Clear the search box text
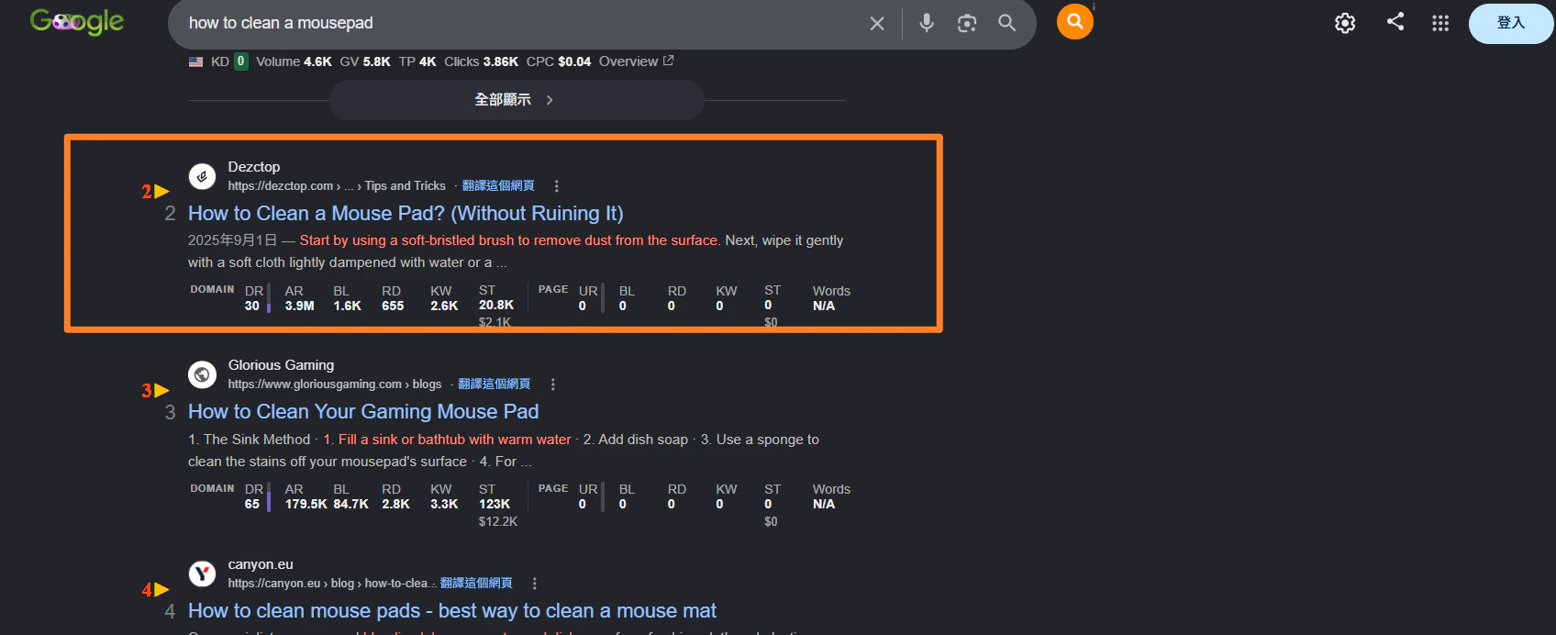Viewport: 1556px width, 635px height. 877,23
